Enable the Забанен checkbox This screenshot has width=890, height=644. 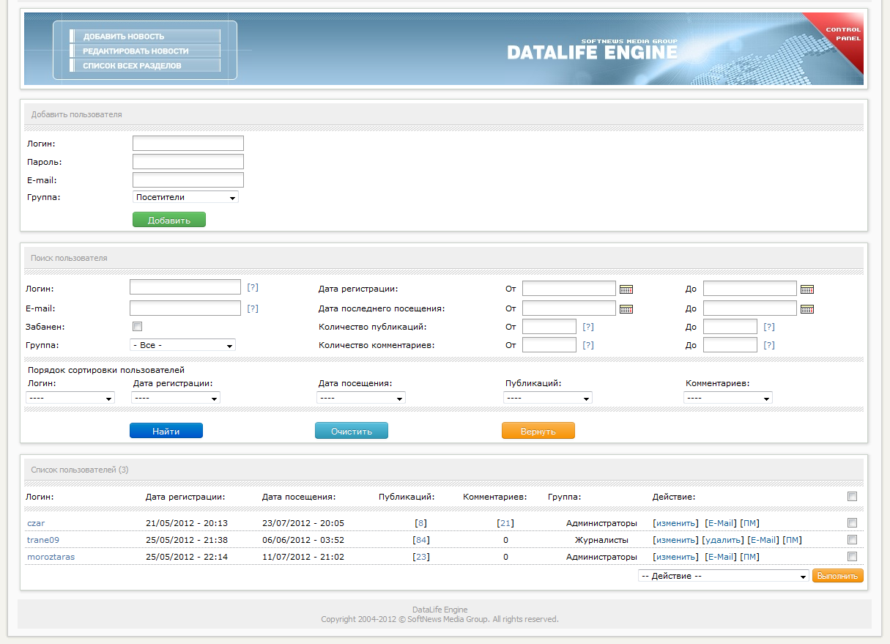(x=137, y=327)
